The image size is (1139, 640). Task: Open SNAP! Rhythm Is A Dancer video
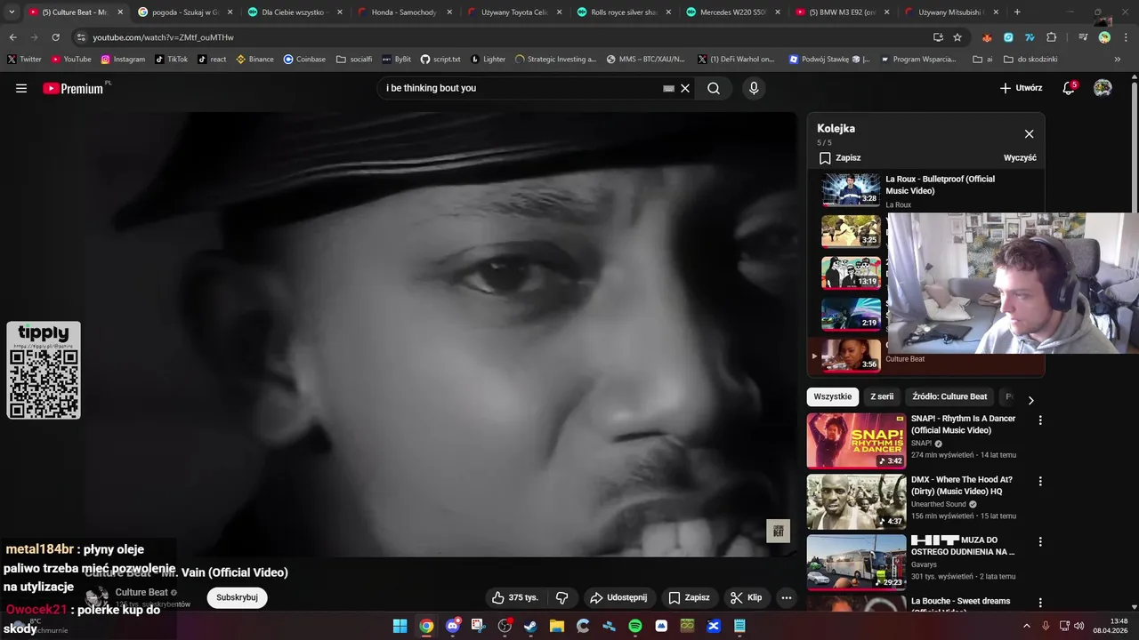pos(856,440)
